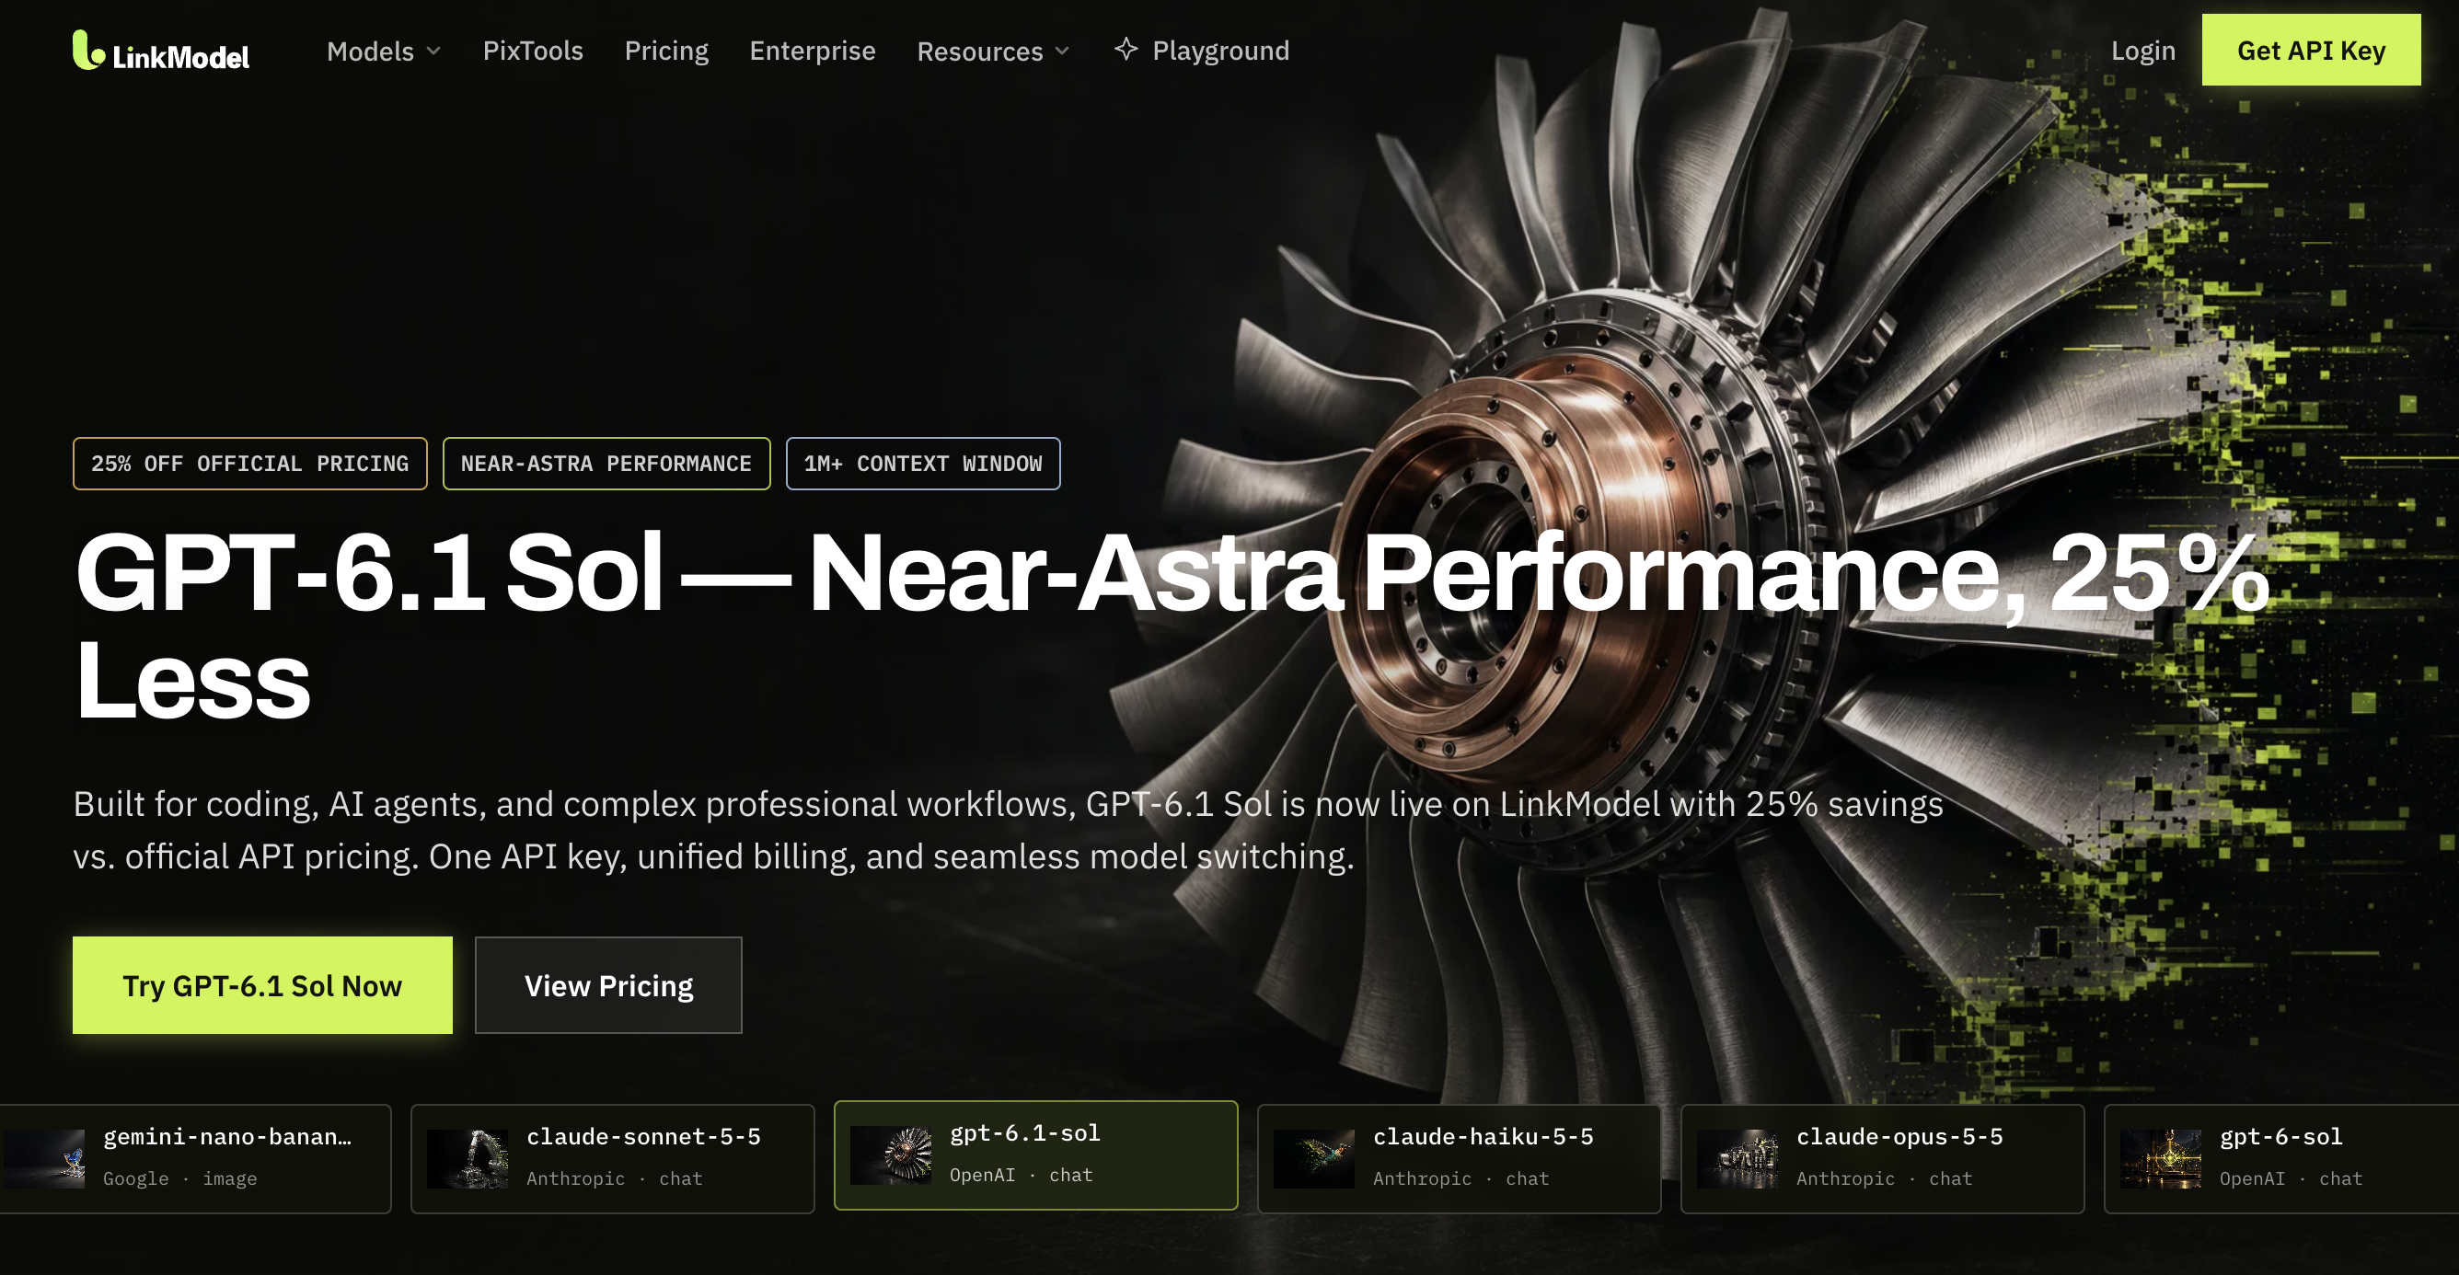Select the claude-haiku-5-5 thumbnail image
The width and height of the screenshot is (2459, 1275).
pyautogui.click(x=1314, y=1158)
